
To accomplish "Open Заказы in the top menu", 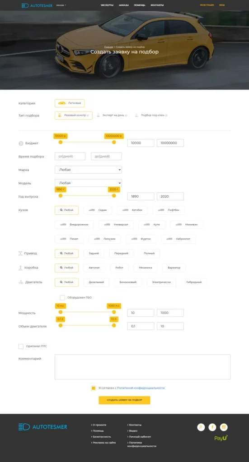I will pyautogui.click(x=123, y=5).
